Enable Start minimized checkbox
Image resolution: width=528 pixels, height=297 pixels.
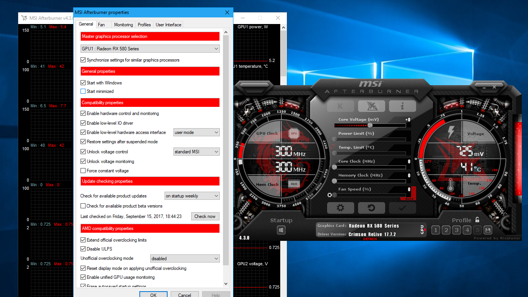(x=83, y=91)
